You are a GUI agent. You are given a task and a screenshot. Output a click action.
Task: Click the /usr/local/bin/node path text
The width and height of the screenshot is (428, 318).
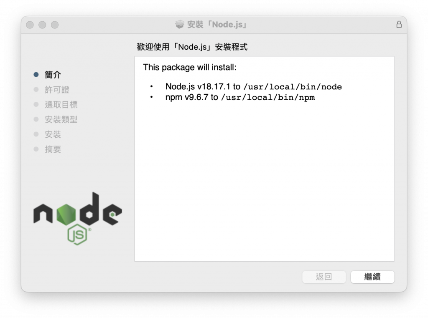pyautogui.click(x=293, y=87)
